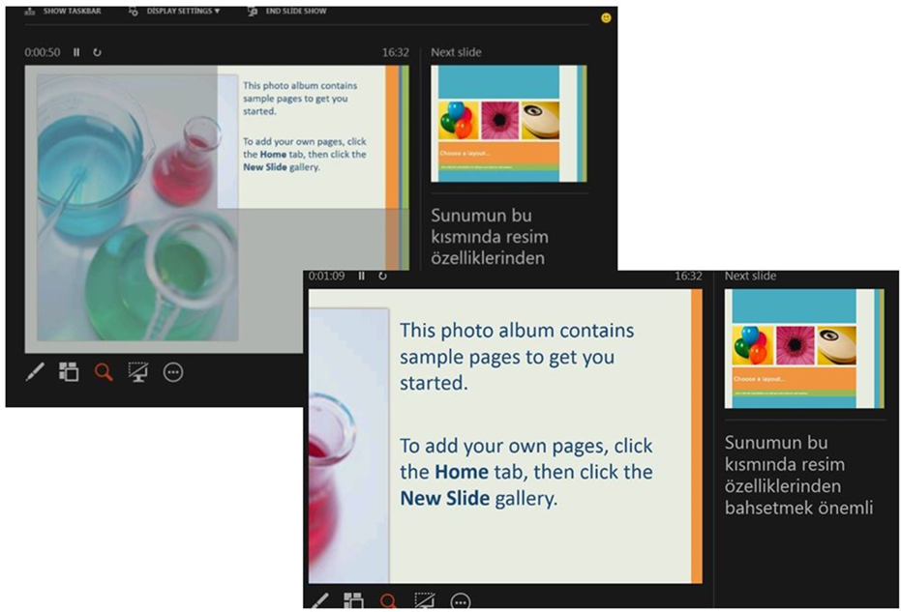Select the pen tool below the zoomed slide

pyautogui.click(x=319, y=601)
